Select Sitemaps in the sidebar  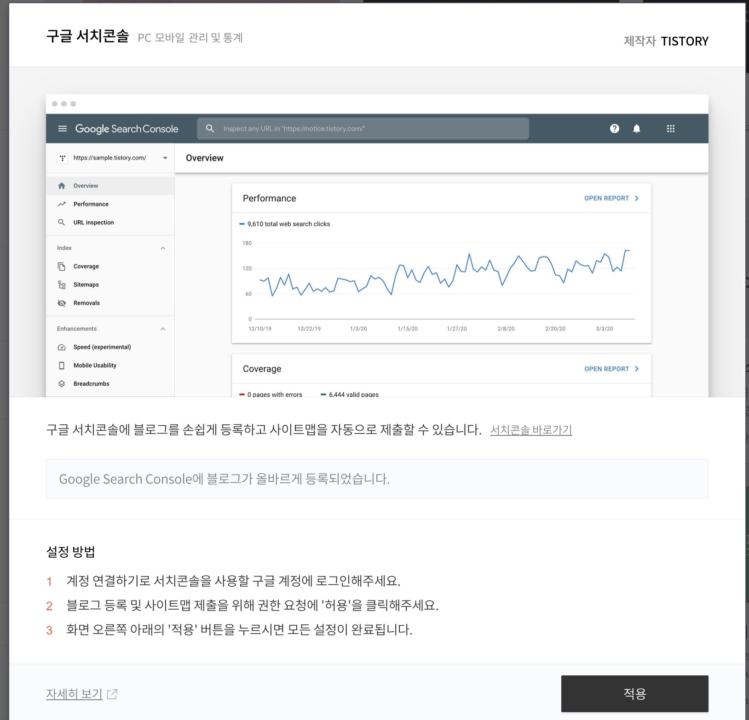point(110,285)
